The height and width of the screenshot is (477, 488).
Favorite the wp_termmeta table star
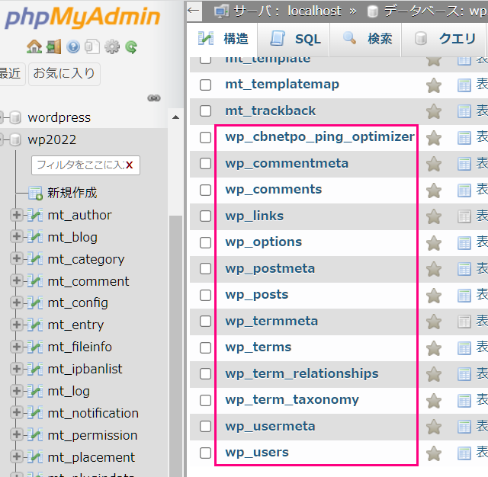point(434,322)
